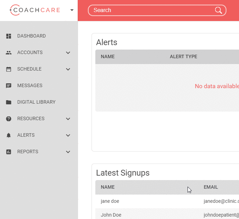Select the jane doe signup row

(x=167, y=201)
